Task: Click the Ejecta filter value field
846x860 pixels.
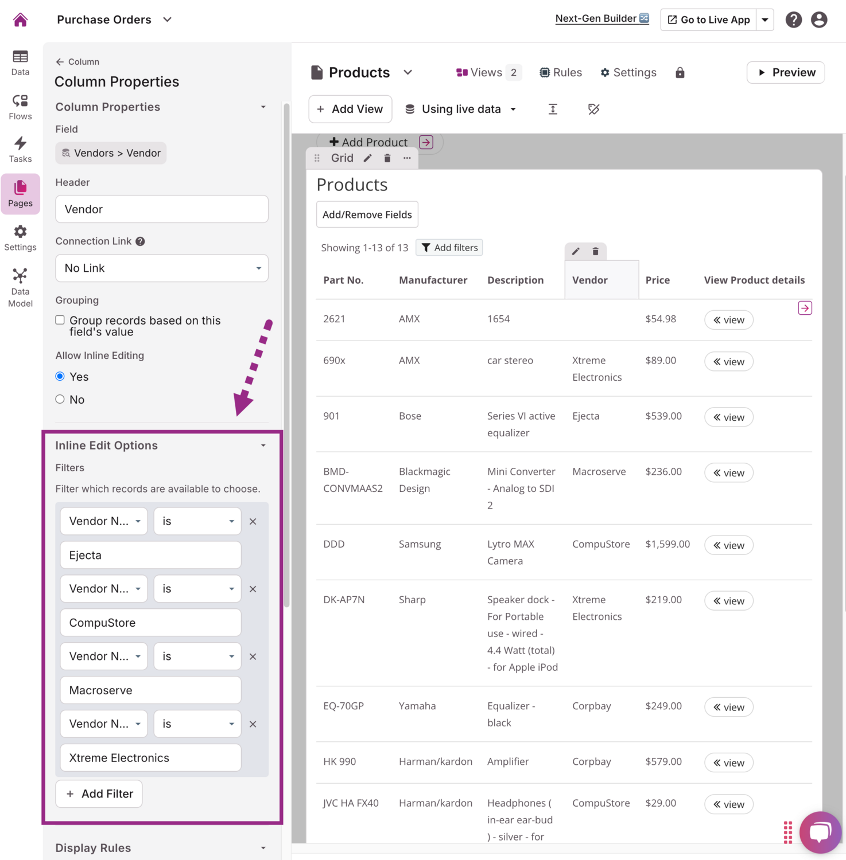Action: [150, 555]
